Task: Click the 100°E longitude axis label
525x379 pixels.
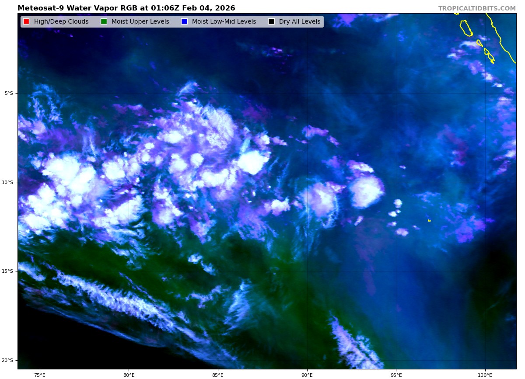Action: [x=485, y=375]
